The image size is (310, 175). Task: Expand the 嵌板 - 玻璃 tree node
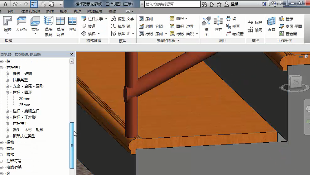click(x=7, y=74)
